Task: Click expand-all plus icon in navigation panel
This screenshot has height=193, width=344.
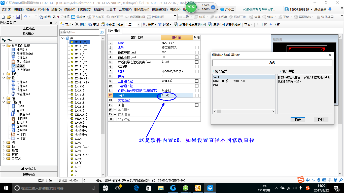Action: pyautogui.click(x=4, y=40)
